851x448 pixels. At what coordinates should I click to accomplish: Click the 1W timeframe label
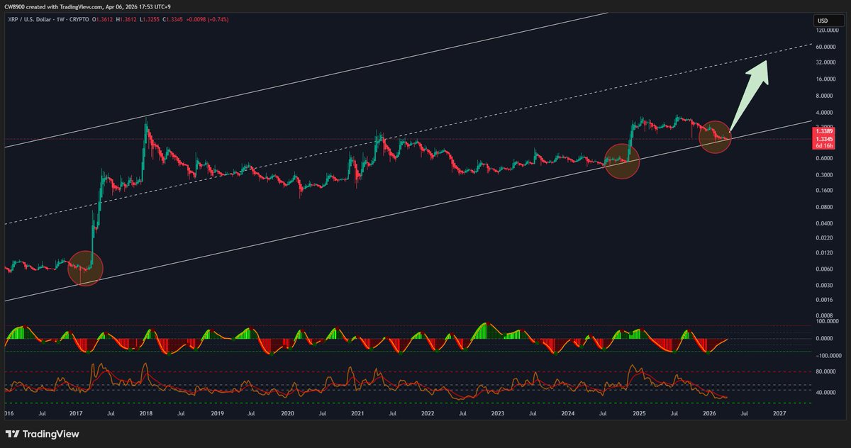click(59, 20)
